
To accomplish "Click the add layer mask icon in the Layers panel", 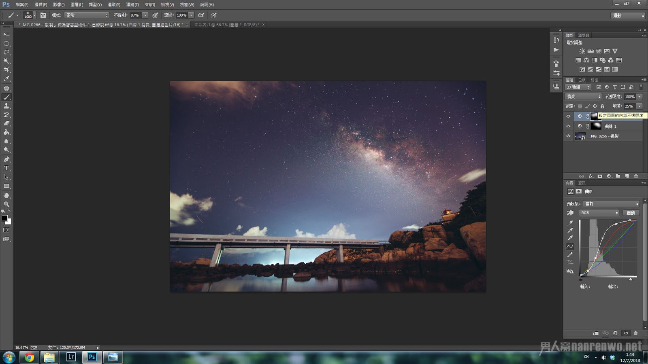I will [600, 176].
